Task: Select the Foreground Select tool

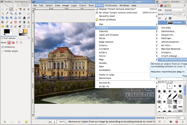Action: click(29, 9)
